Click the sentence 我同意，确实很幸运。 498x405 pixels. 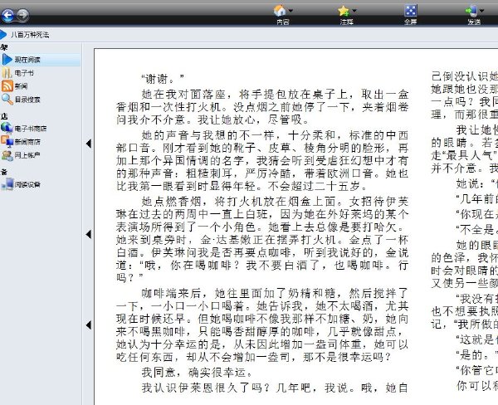198,373
